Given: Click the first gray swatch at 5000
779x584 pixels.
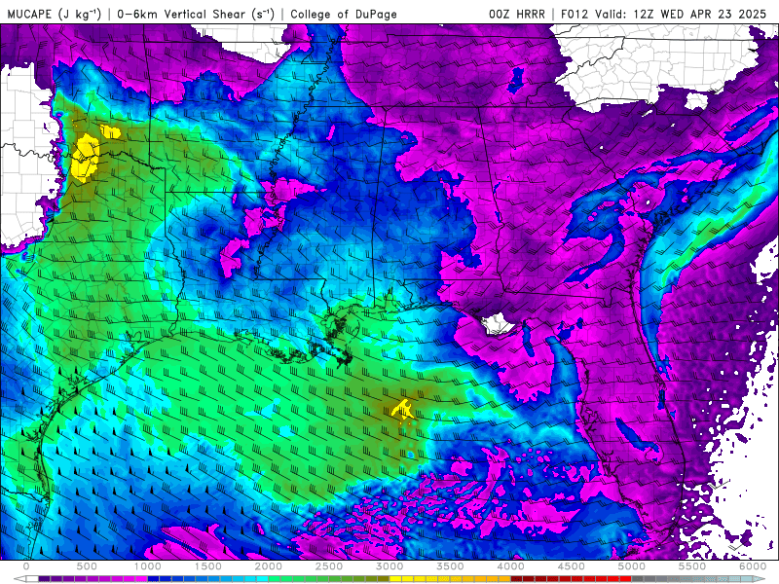Looking at the screenshot, I should coord(638,578).
